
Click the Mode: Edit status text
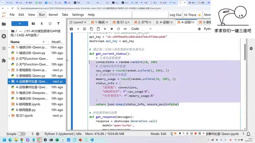[159, 134]
